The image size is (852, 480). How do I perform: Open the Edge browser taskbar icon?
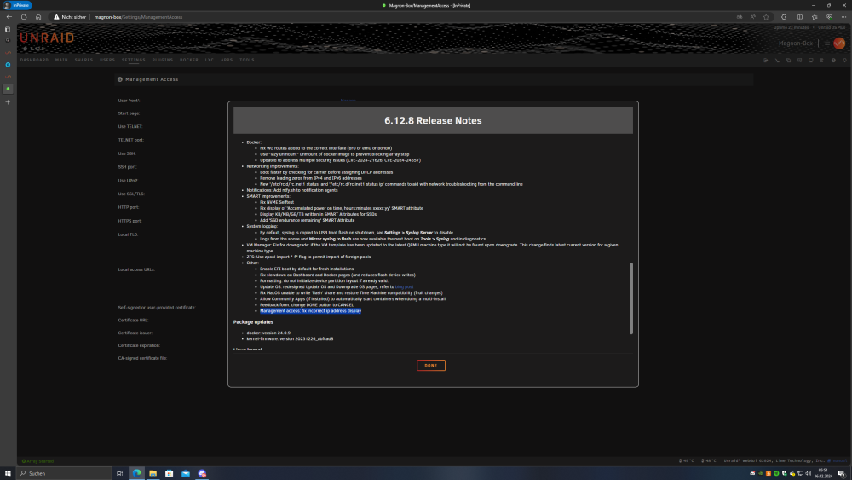pos(137,473)
